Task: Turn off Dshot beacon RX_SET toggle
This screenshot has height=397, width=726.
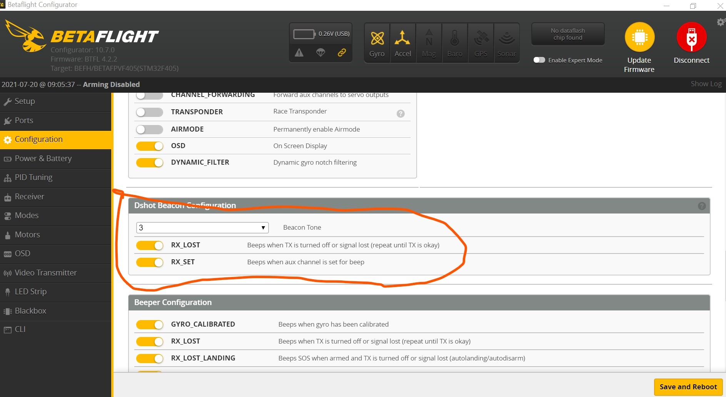Action: pos(150,262)
